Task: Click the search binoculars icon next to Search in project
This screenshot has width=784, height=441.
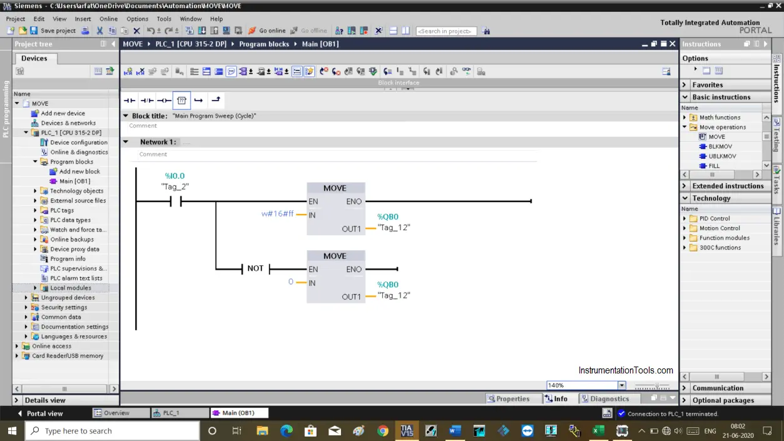Action: (x=486, y=31)
